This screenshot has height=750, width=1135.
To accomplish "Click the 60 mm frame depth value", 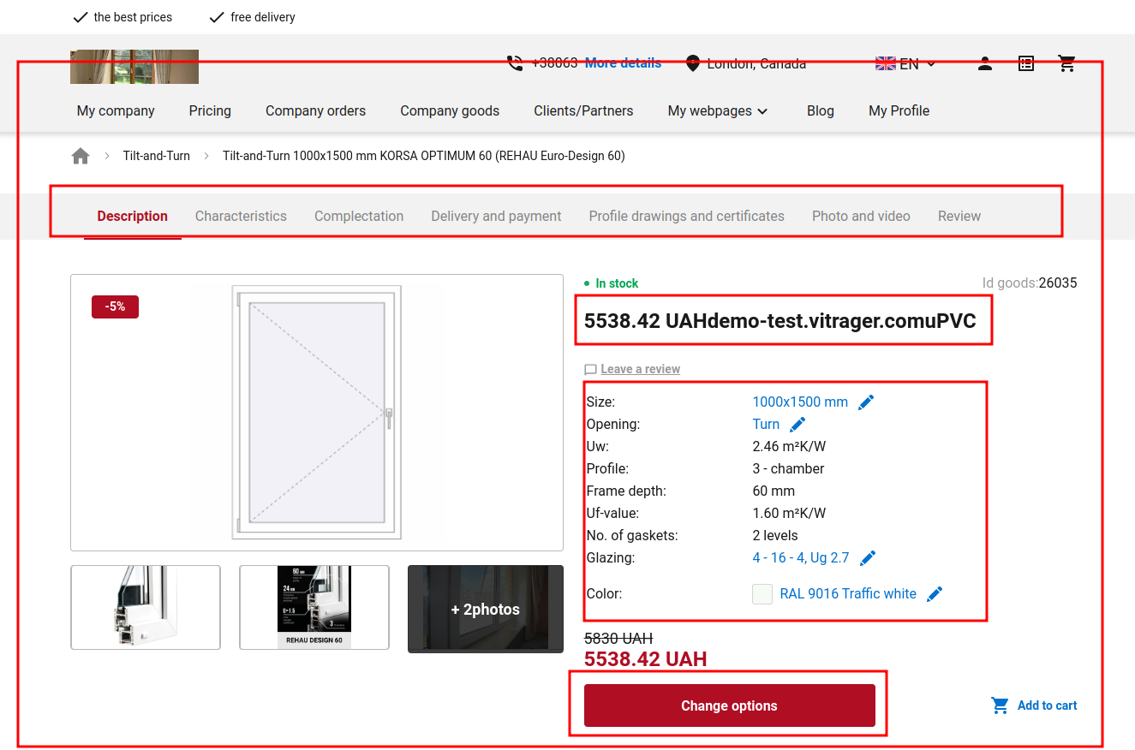I will click(x=774, y=491).
